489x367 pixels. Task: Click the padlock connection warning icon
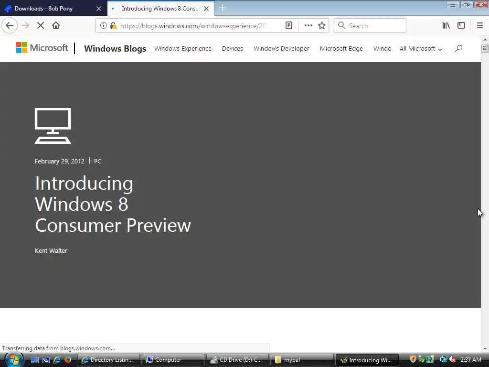[113, 26]
